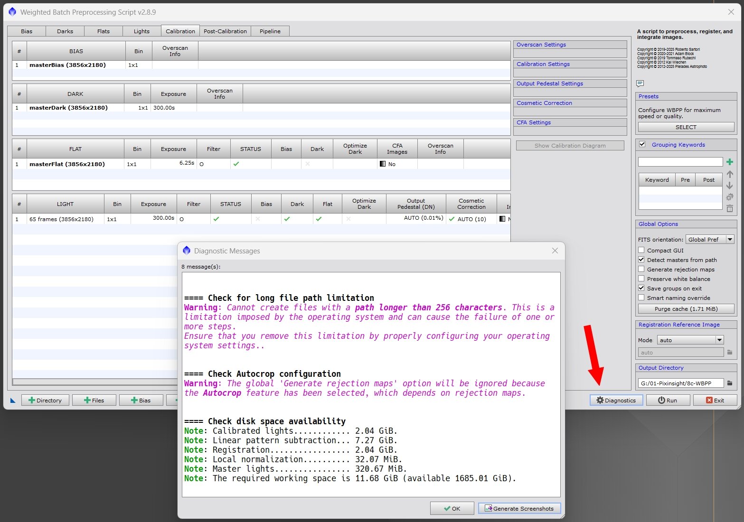Open the FITS orientation Global Pref dropdown
Screen dimensions: 744x522
click(x=710, y=240)
